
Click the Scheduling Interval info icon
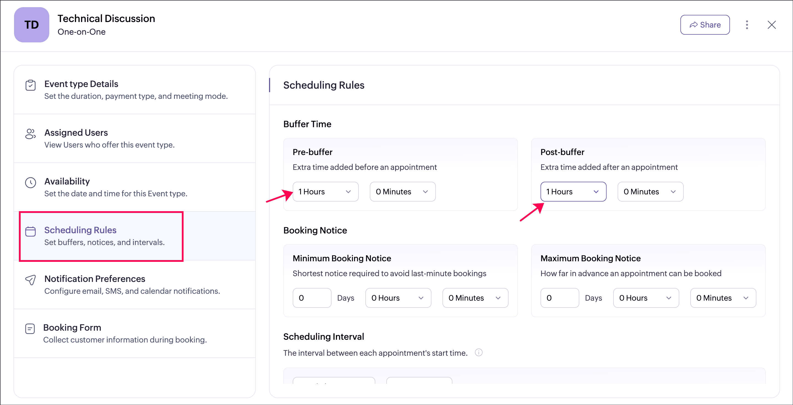478,352
